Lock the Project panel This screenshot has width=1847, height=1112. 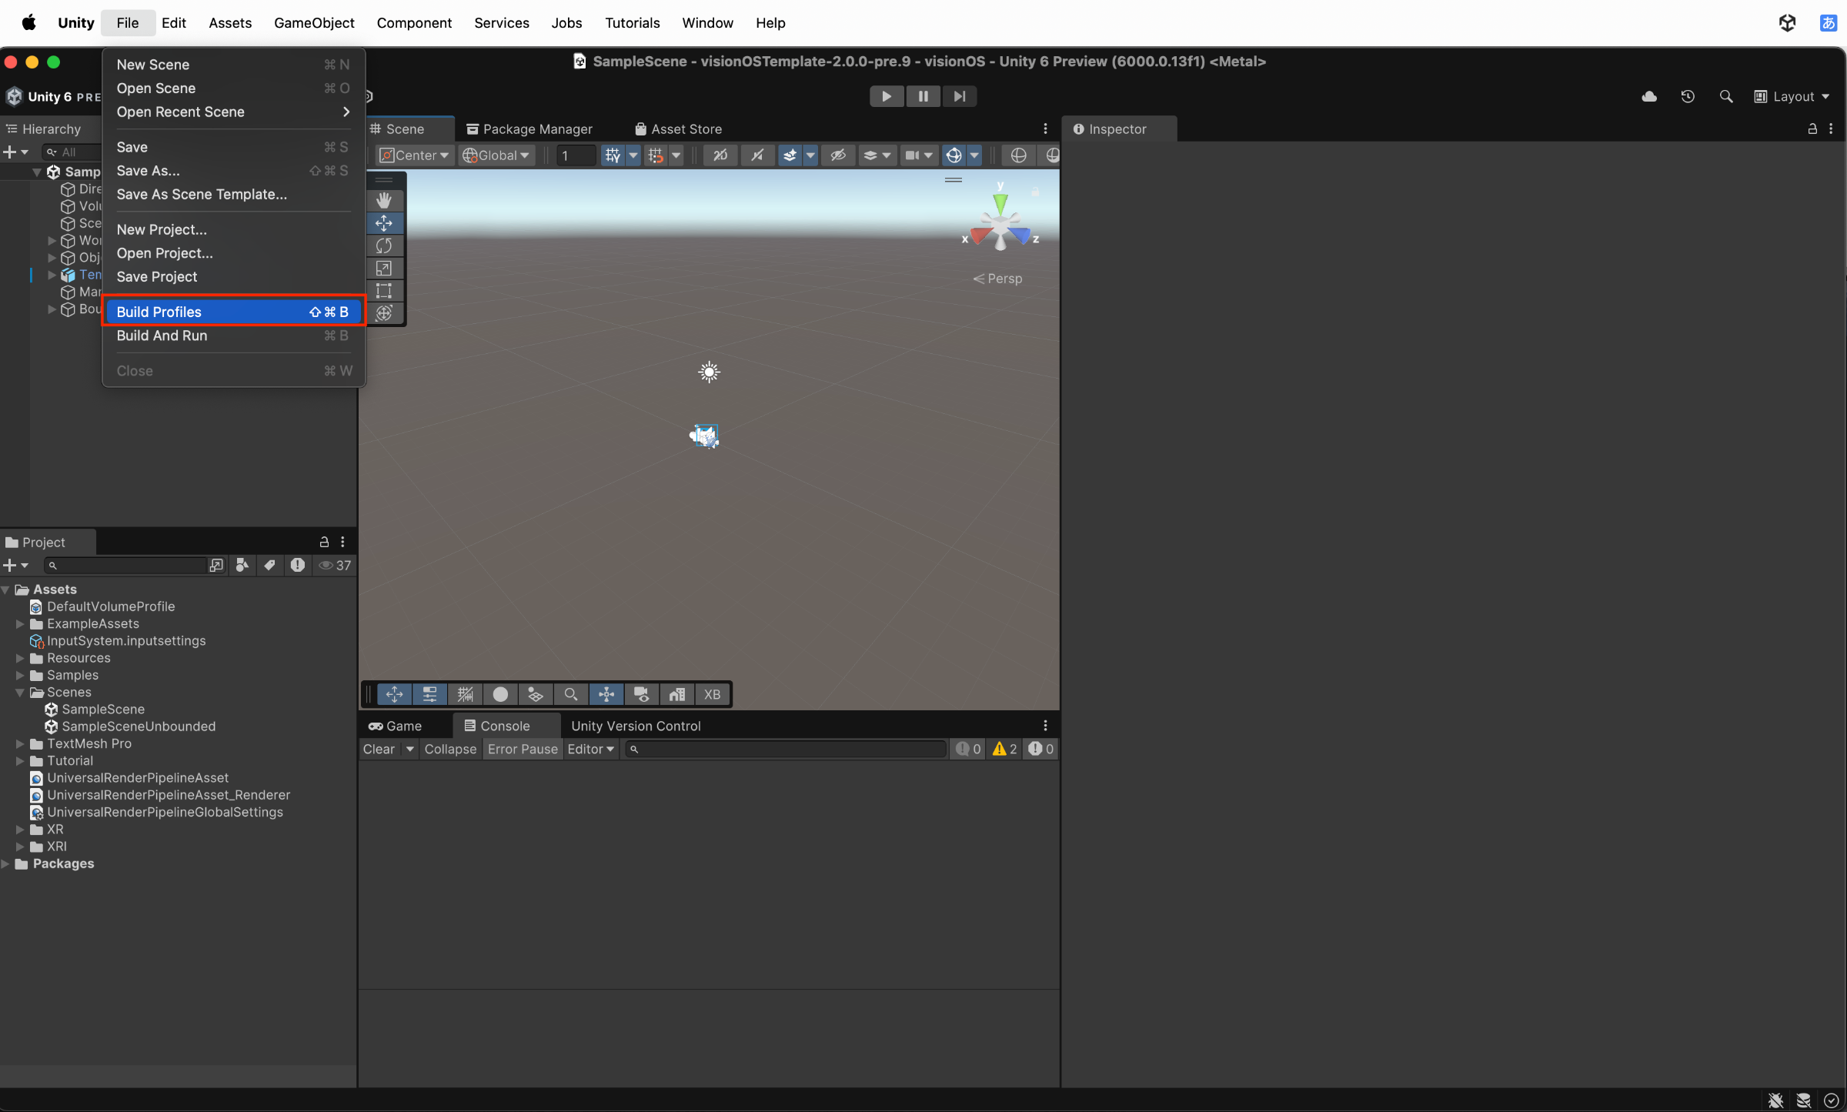pos(324,542)
